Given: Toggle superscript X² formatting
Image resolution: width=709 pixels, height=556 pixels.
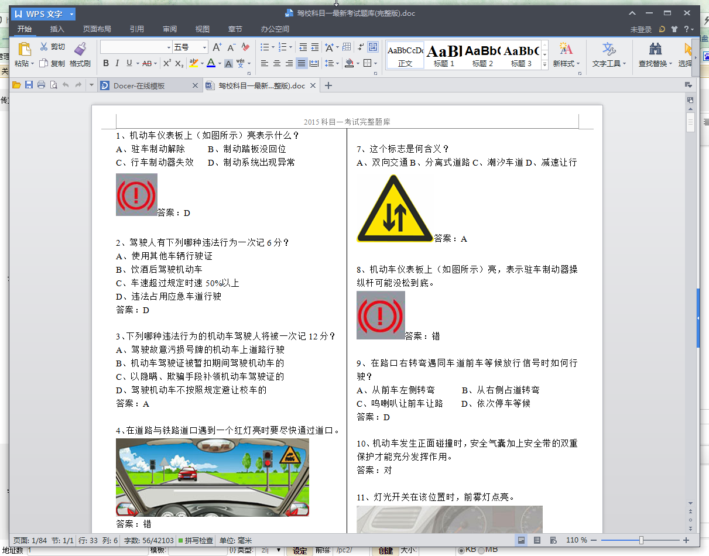Looking at the screenshot, I should pos(167,63).
